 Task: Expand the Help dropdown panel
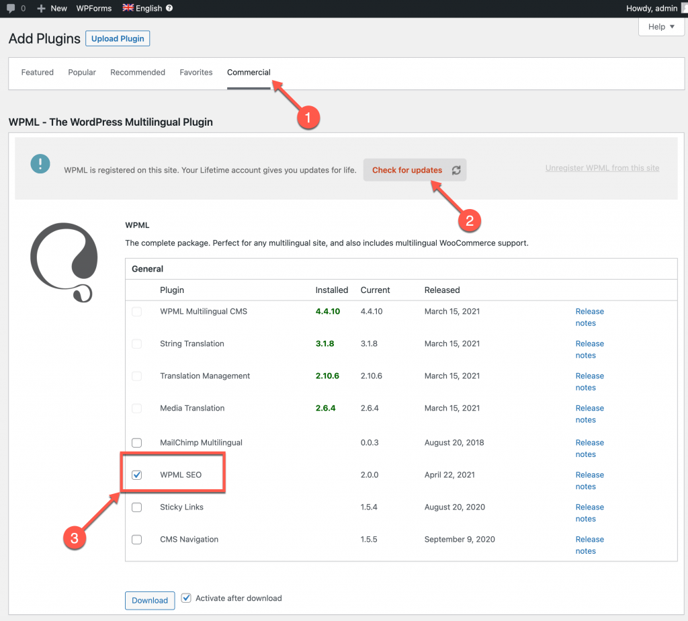(661, 27)
